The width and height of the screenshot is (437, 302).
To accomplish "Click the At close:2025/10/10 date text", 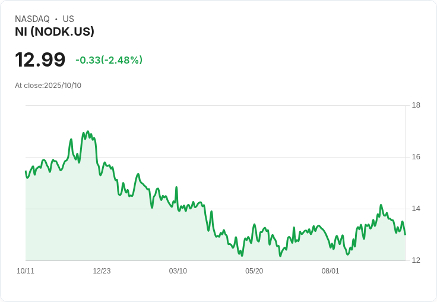I will [x=48, y=86].
